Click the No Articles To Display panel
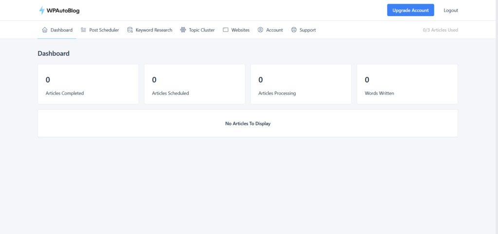 pos(248,123)
